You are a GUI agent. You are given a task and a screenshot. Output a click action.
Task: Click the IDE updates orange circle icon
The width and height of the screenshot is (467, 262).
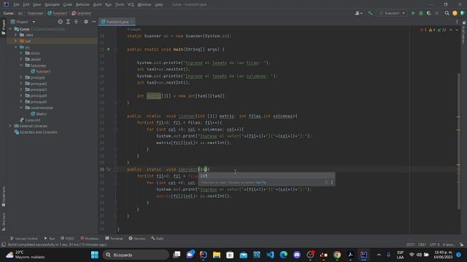pyautogui.click(x=455, y=13)
